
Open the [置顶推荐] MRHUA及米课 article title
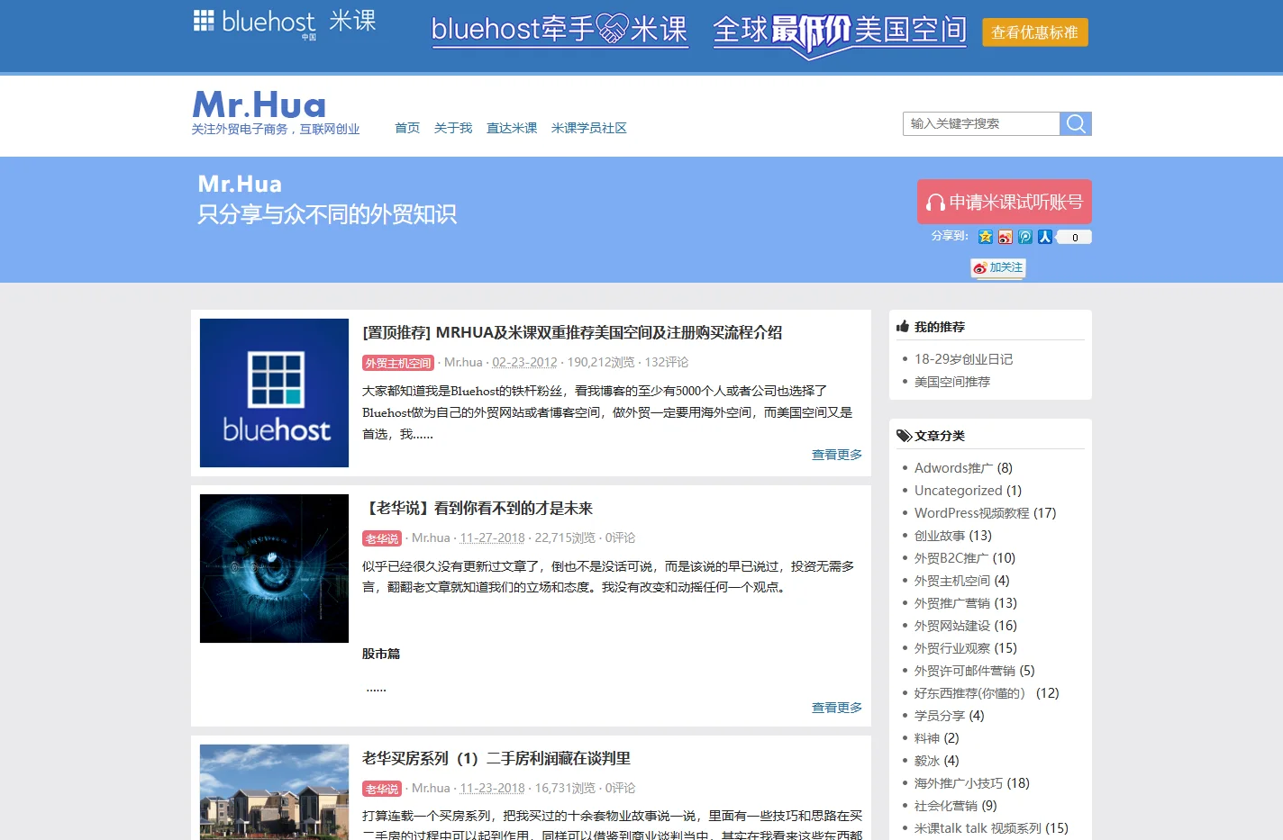(x=572, y=332)
